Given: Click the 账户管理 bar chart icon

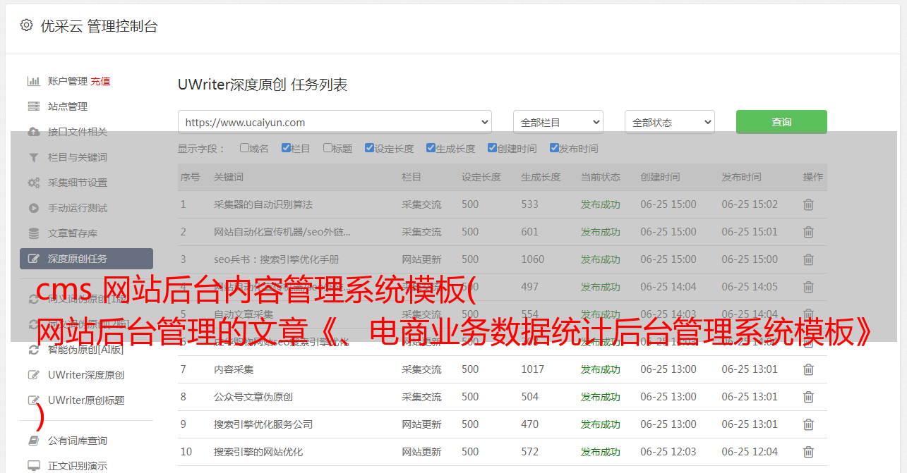Looking at the screenshot, I should point(33,81).
